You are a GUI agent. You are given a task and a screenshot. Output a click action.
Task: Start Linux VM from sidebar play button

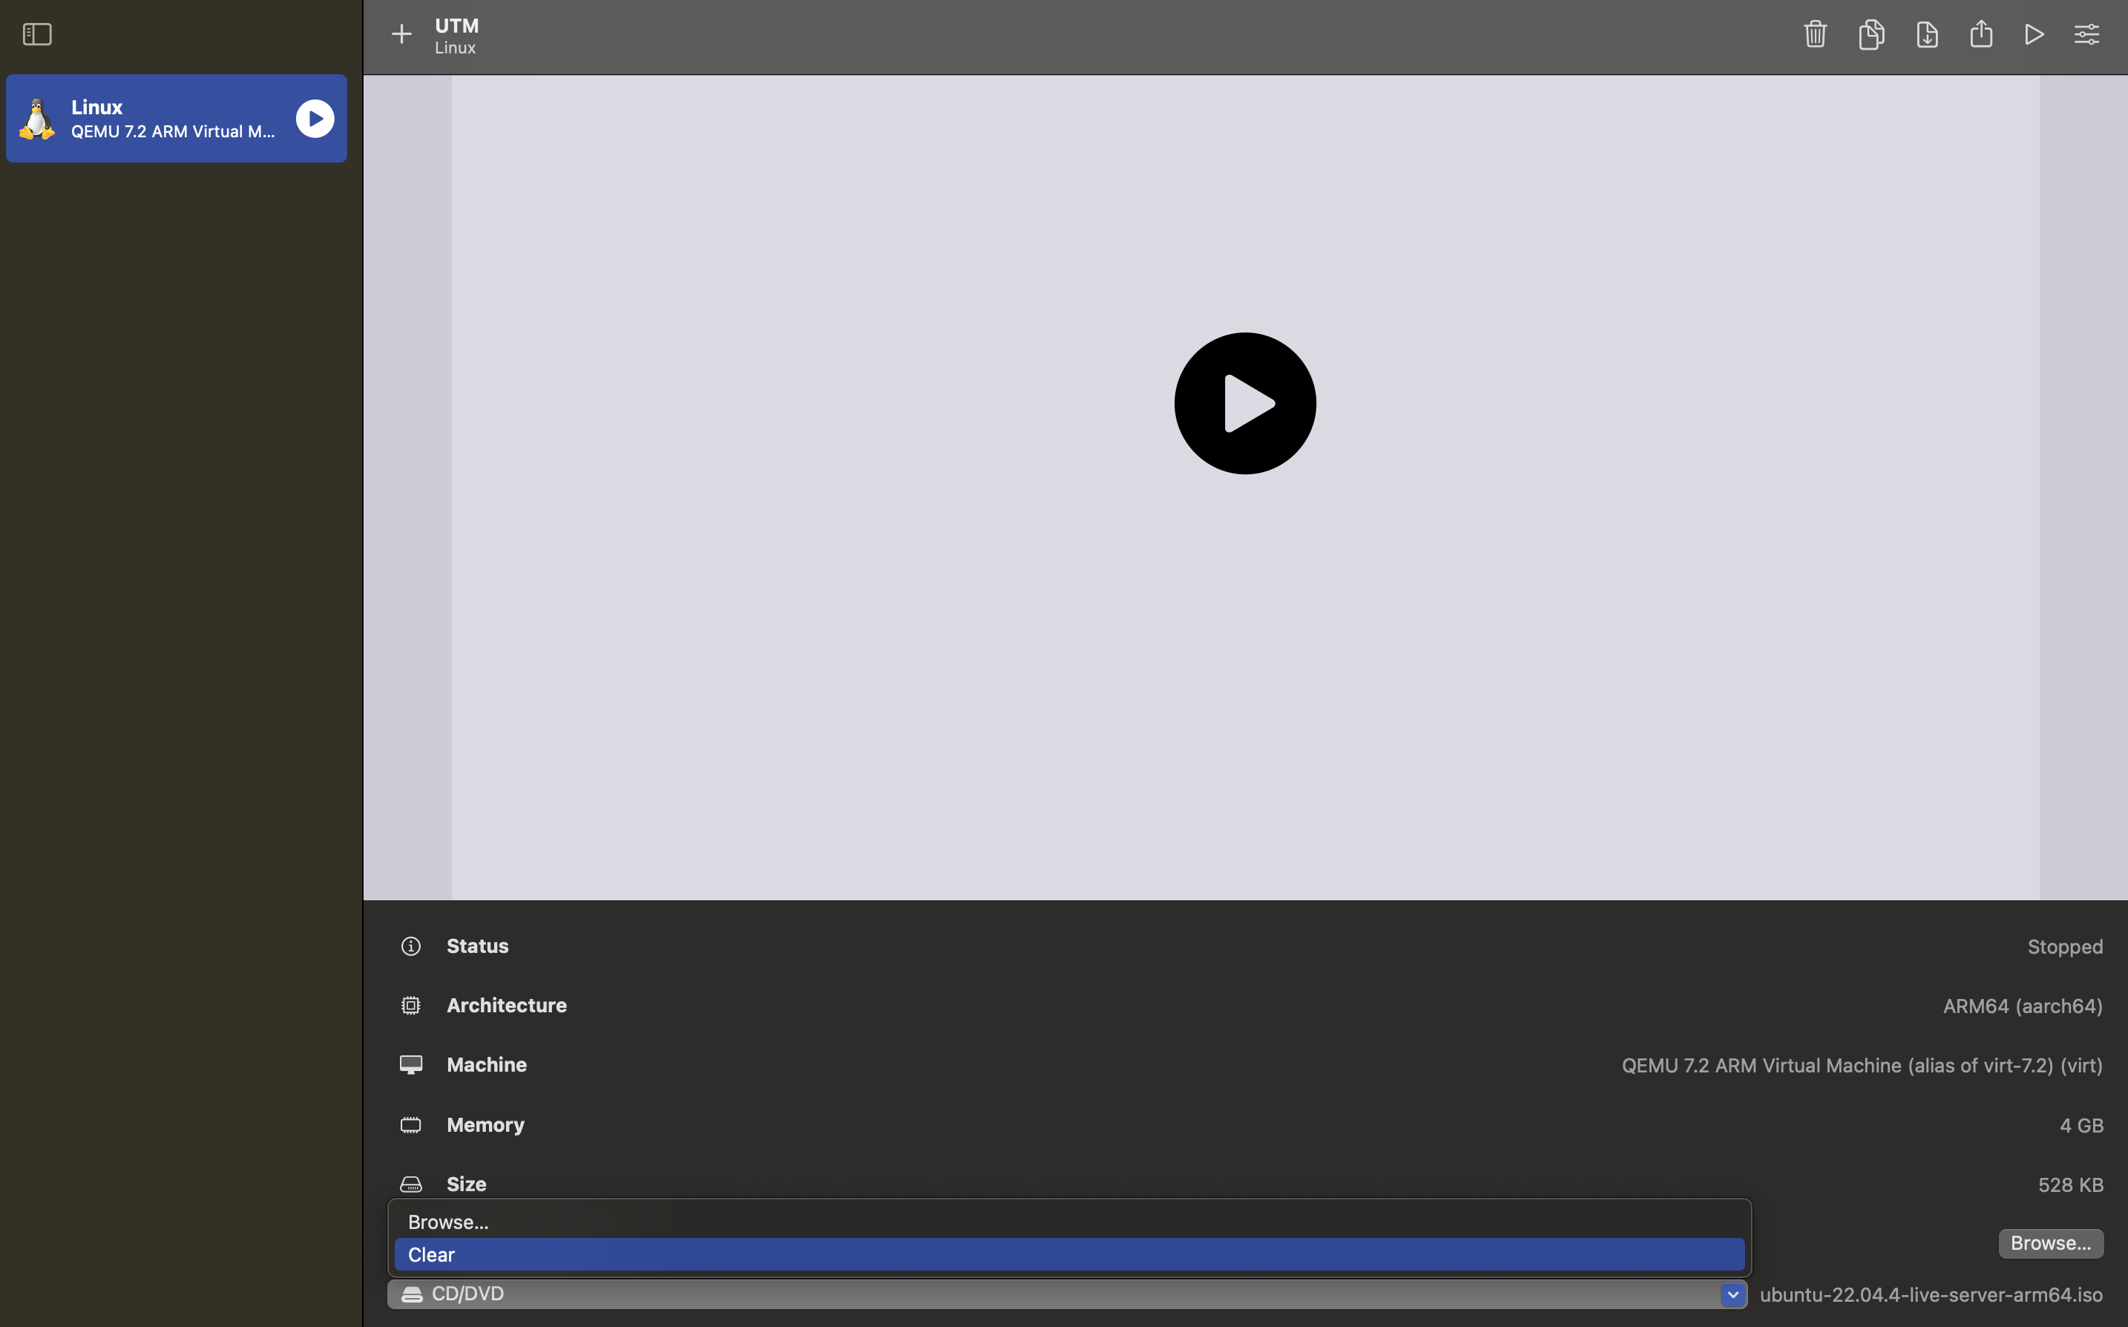coord(315,119)
